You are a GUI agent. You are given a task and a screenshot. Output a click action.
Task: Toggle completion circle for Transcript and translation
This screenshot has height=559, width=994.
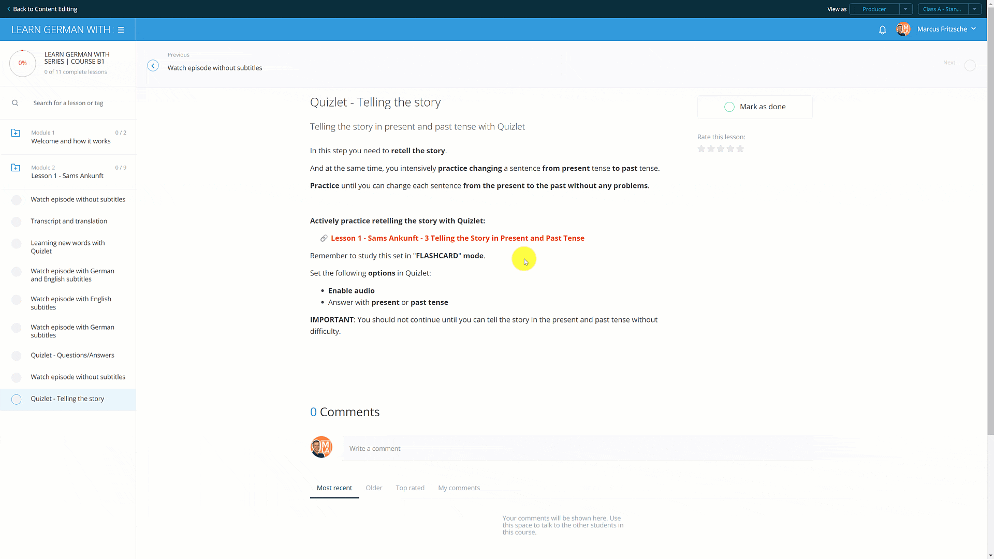[17, 222]
